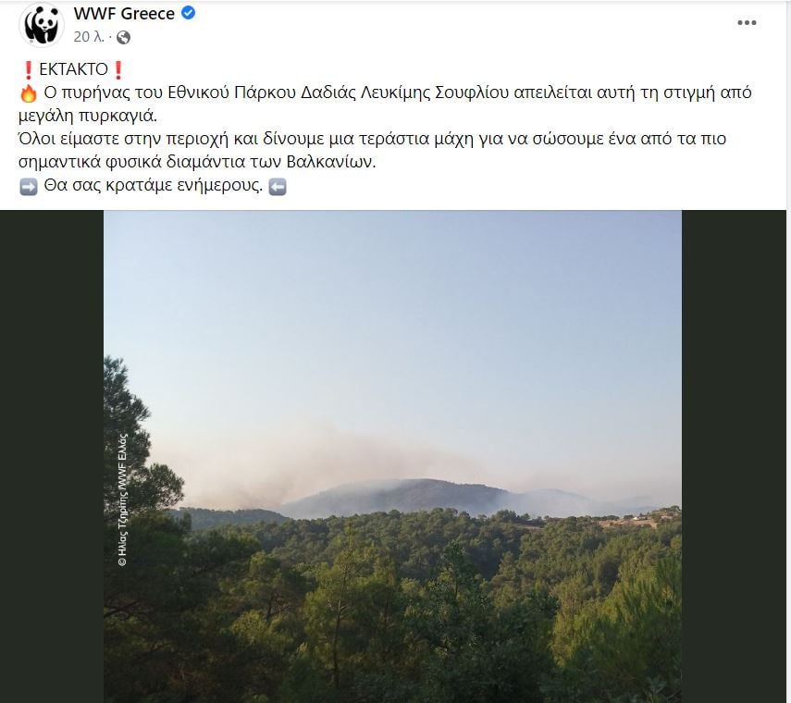The image size is (791, 703).
Task: Click the dark margin right of photo
Action: [734, 456]
